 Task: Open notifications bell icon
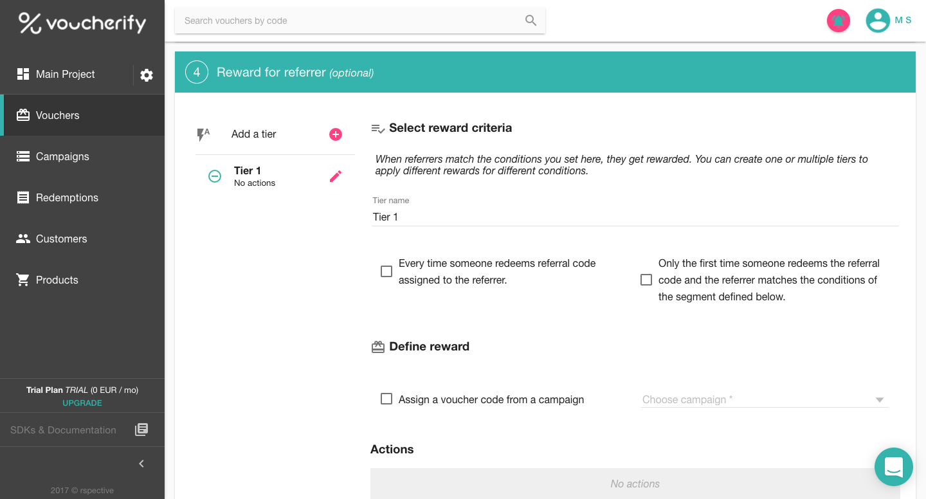click(839, 21)
